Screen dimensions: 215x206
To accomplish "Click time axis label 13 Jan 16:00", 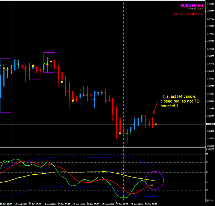I will pos(35,204).
